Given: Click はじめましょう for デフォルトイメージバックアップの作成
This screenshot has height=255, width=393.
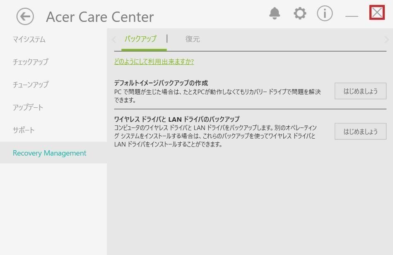Looking at the screenshot, I should (360, 91).
